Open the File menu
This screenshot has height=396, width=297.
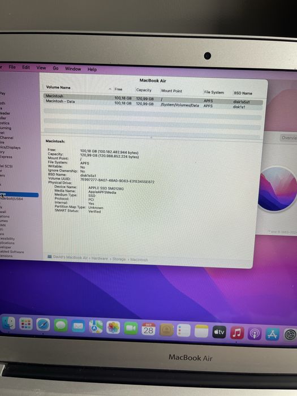point(12,67)
